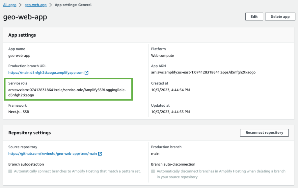
Task: Click the Repository settings heading
Action: click(29, 133)
